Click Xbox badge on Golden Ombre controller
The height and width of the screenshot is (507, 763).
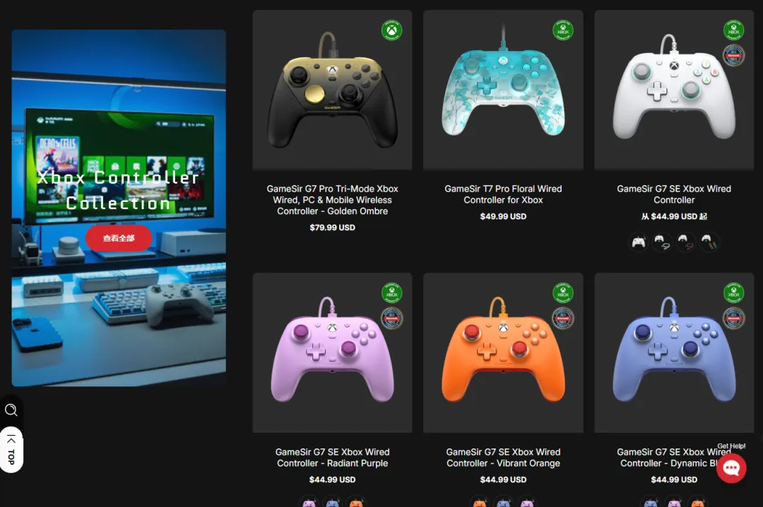coord(391,30)
